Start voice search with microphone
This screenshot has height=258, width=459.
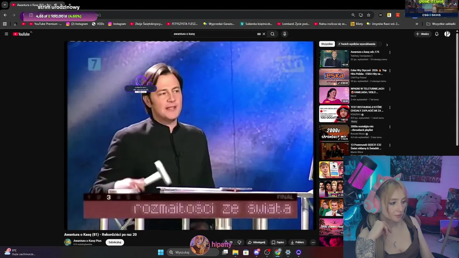(285, 34)
